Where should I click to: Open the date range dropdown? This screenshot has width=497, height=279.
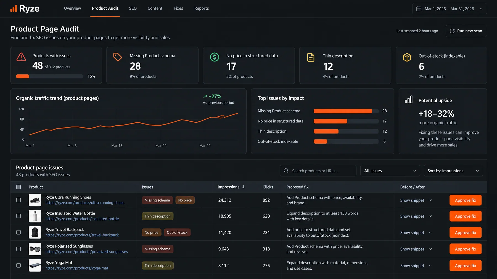point(450,9)
